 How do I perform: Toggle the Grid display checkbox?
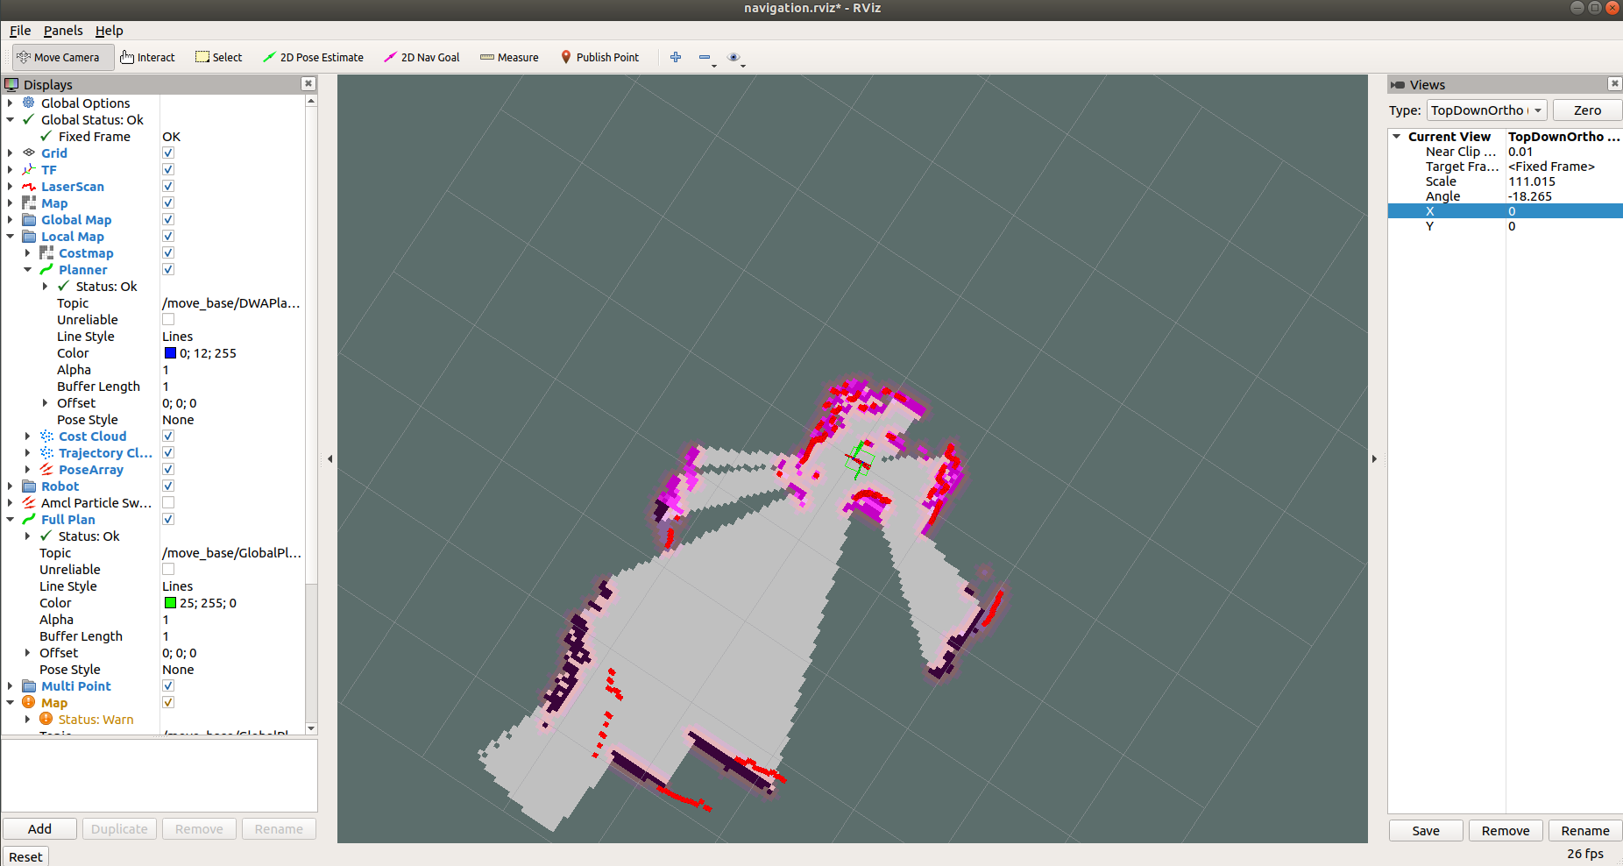[168, 153]
